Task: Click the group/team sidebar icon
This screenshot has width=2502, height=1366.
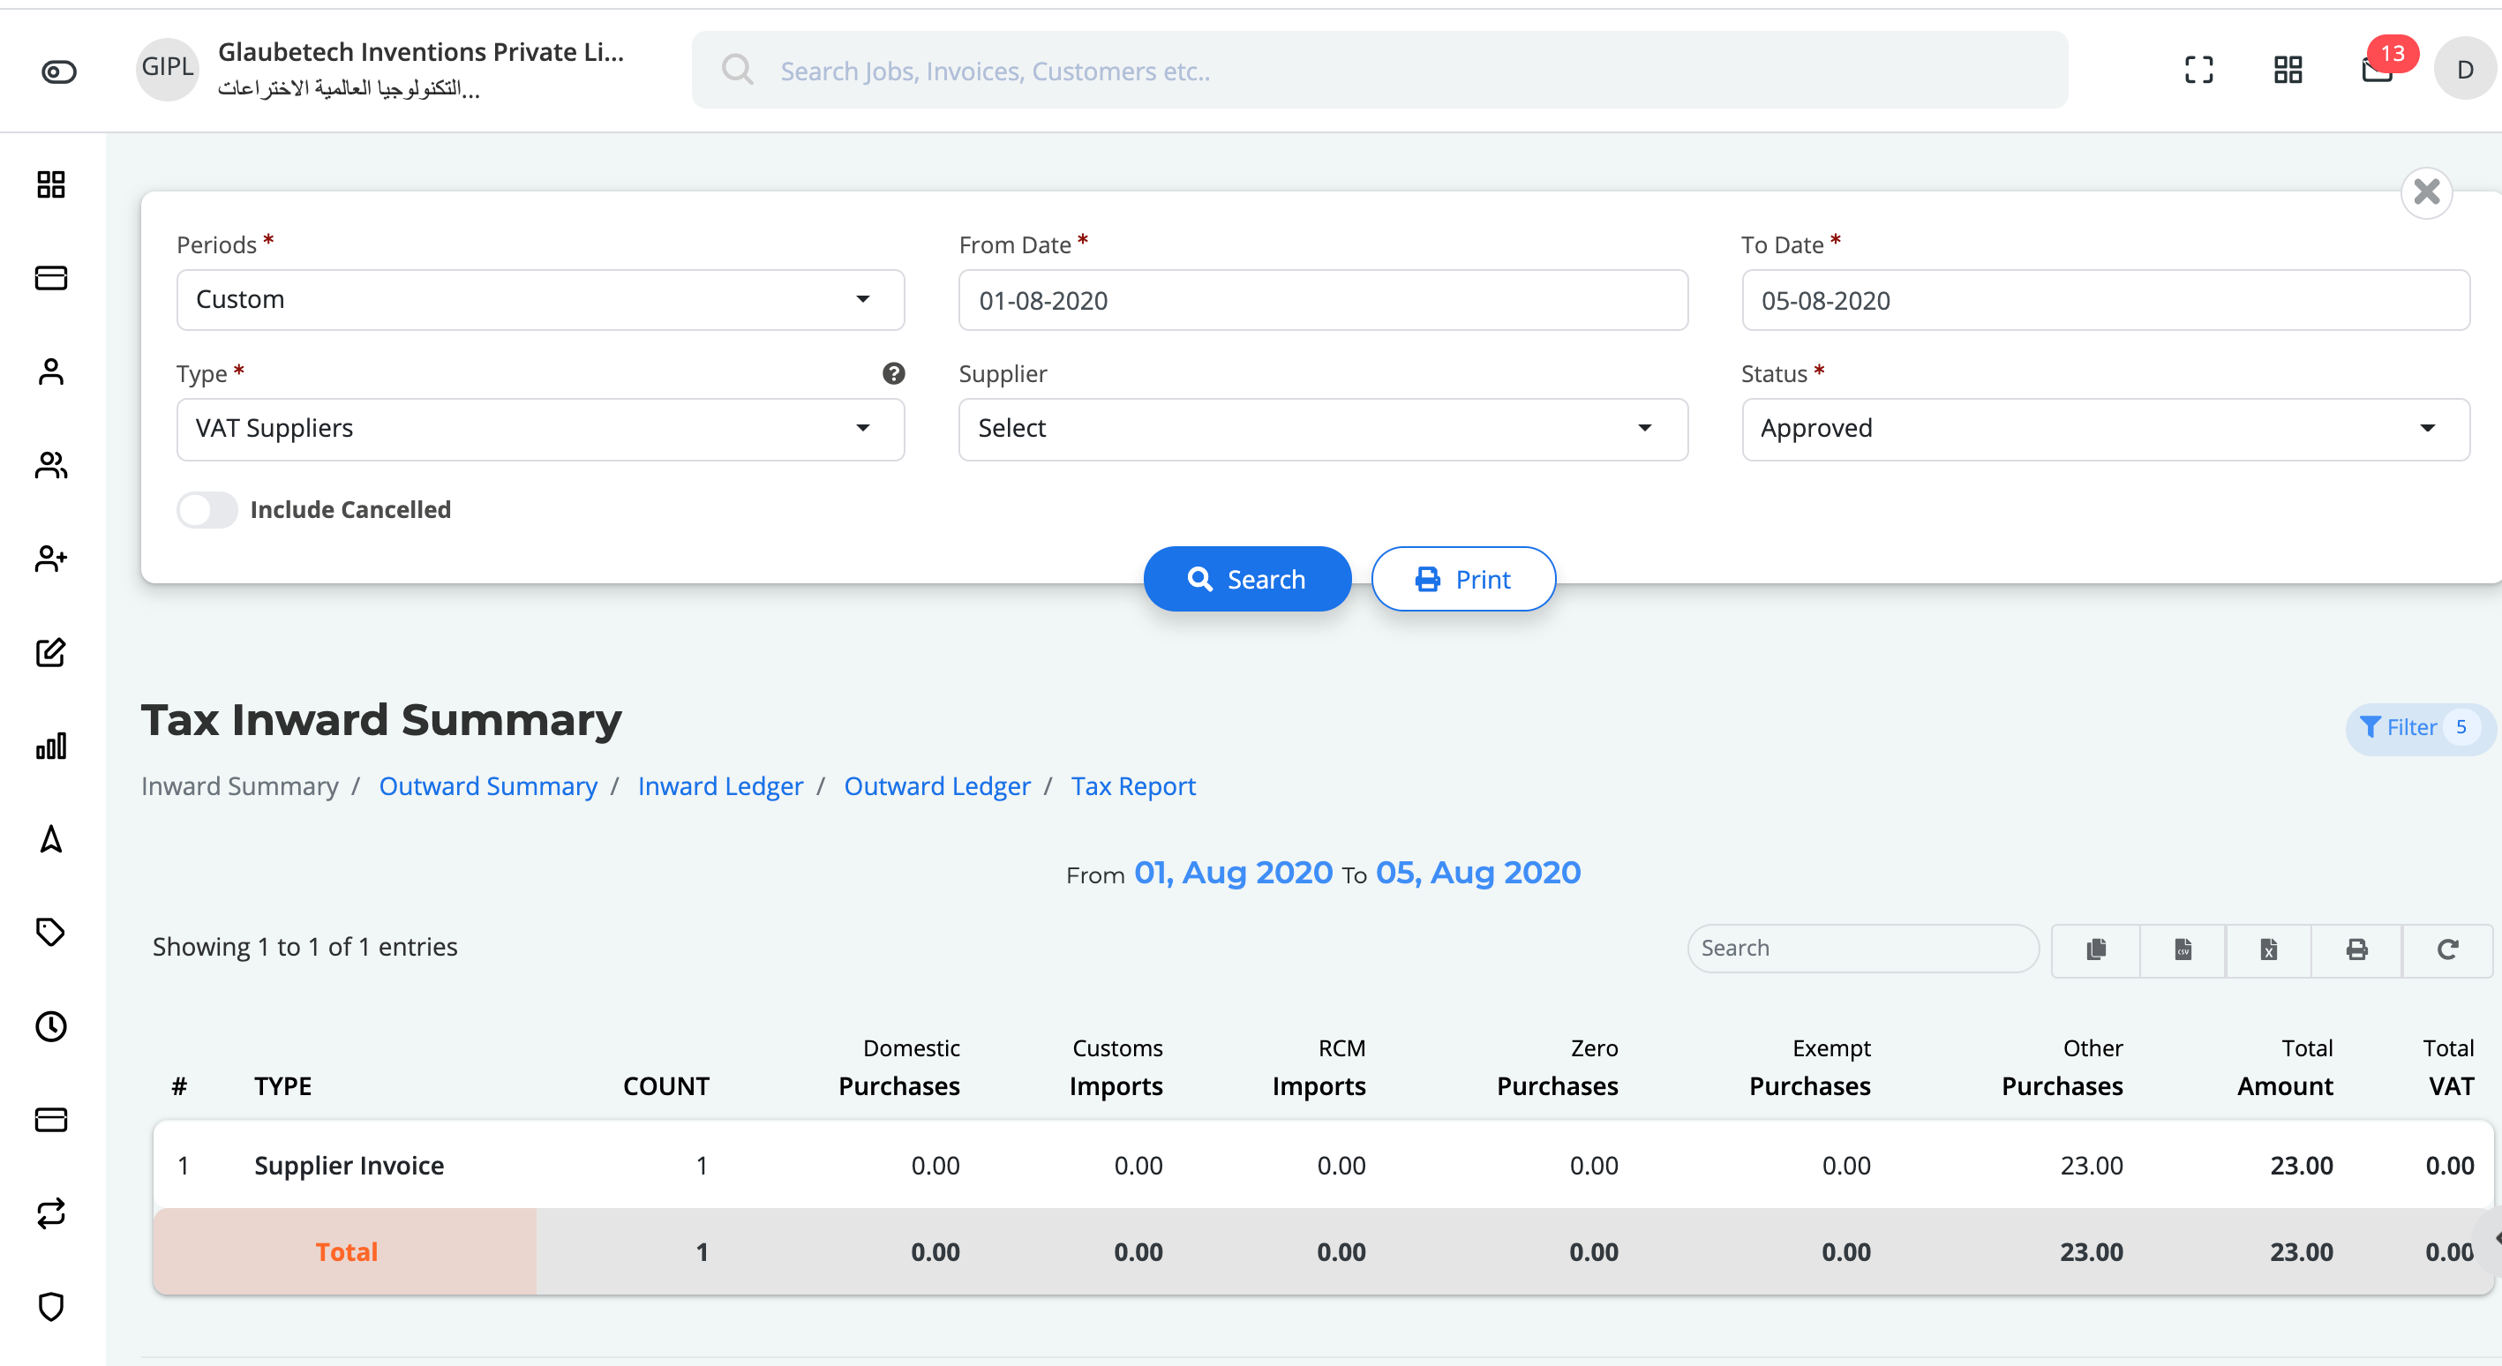Action: 52,462
